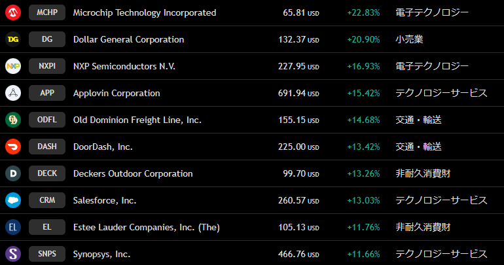
Task: Open the SNPS ticker badge
Action: coord(47,254)
